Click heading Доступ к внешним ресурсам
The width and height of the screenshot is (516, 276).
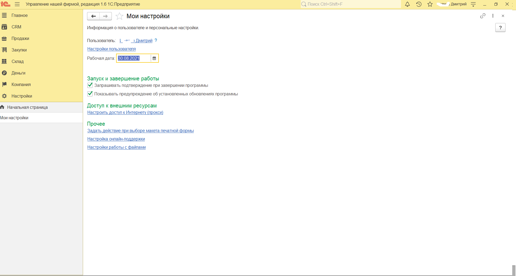pos(122,106)
